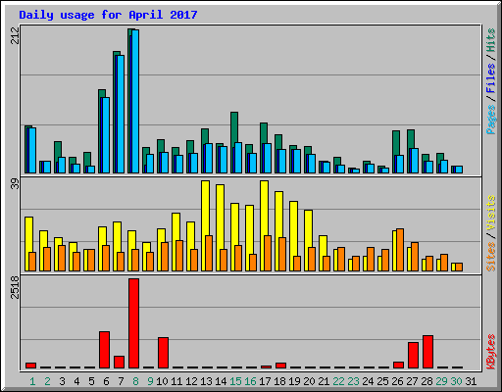Click day 30 on the date axis
Image resolution: width=502 pixels, height=392 pixels.
(x=456, y=381)
